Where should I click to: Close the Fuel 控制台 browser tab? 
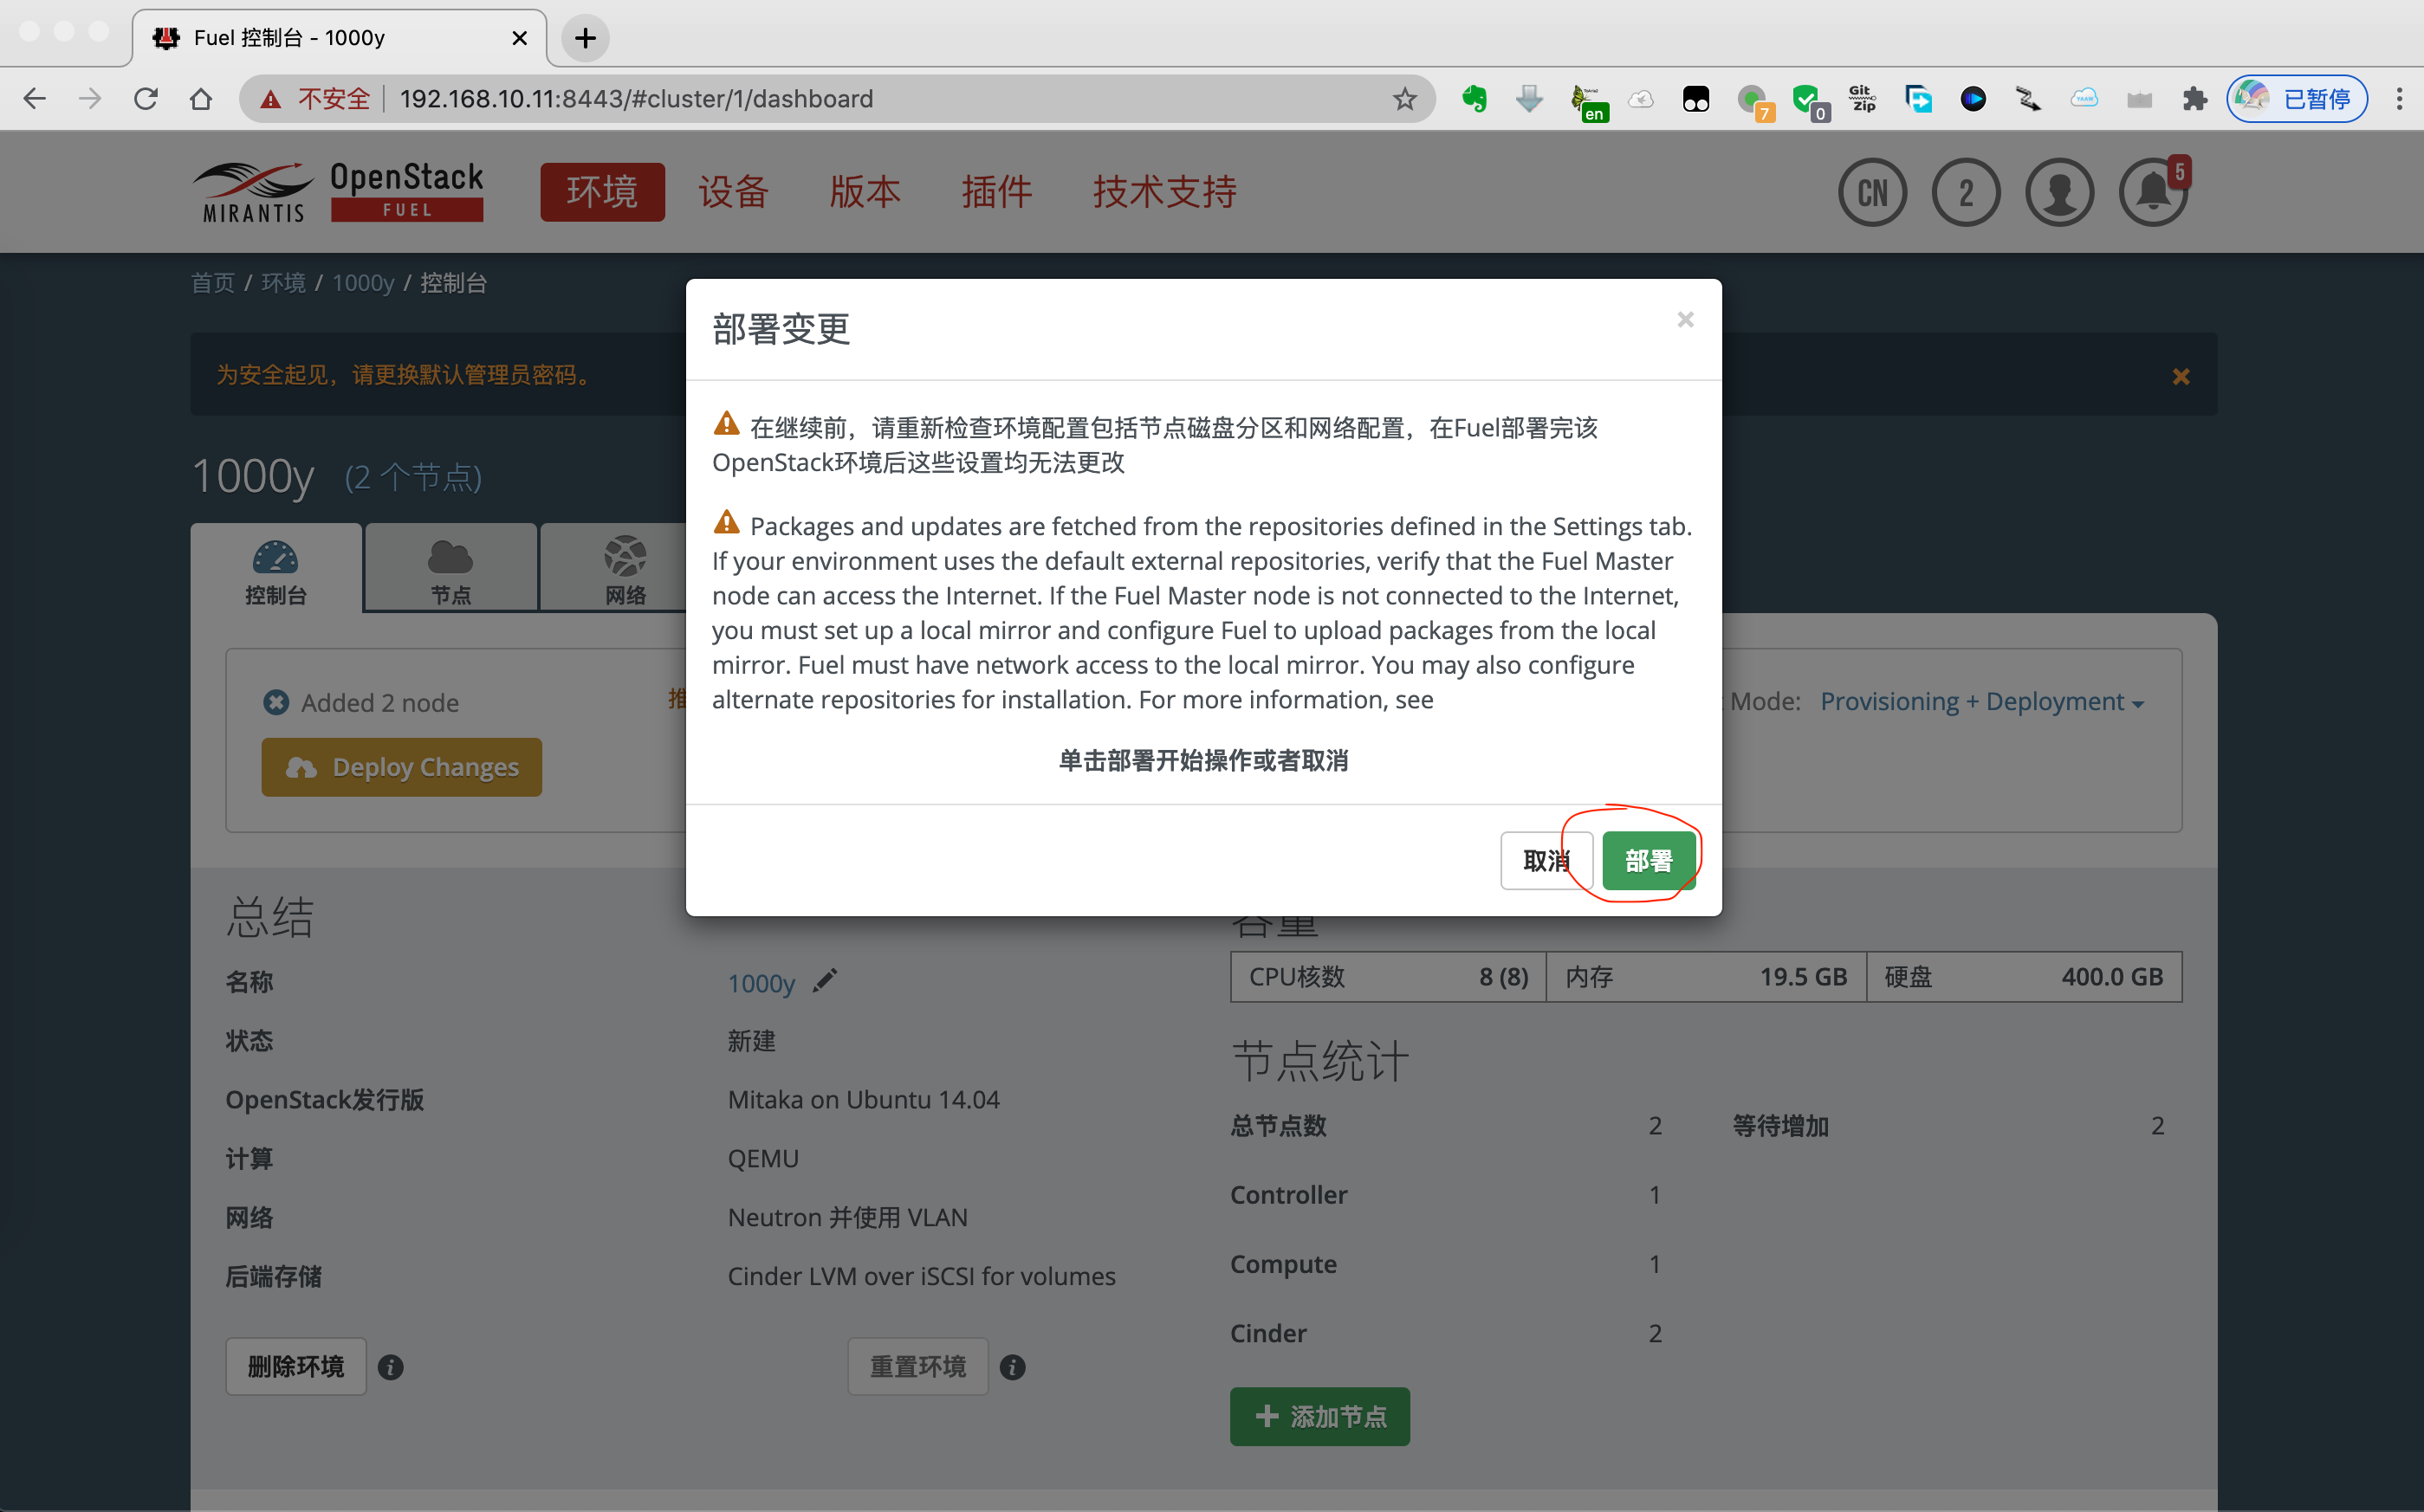pos(519,38)
